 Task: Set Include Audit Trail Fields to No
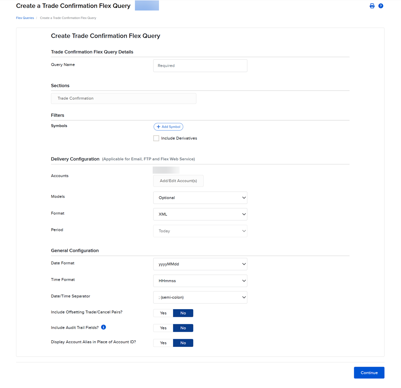pos(183,328)
